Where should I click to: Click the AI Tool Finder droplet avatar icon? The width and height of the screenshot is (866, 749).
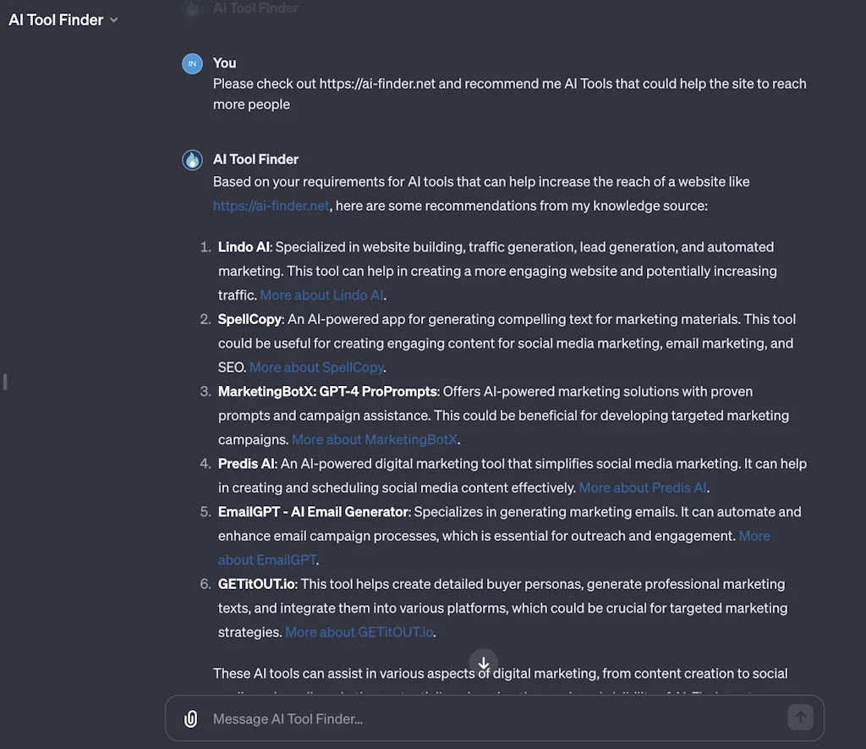192,159
